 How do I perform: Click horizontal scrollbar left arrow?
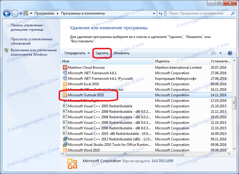pyautogui.click(x=63, y=154)
